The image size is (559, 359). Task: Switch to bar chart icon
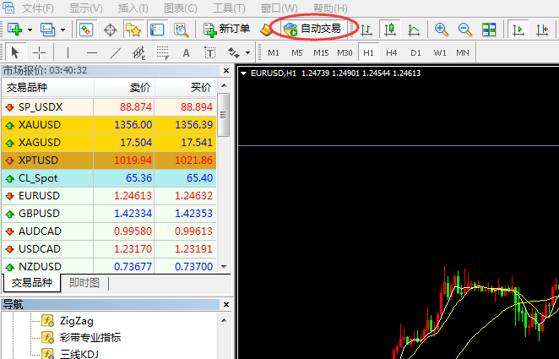click(366, 30)
